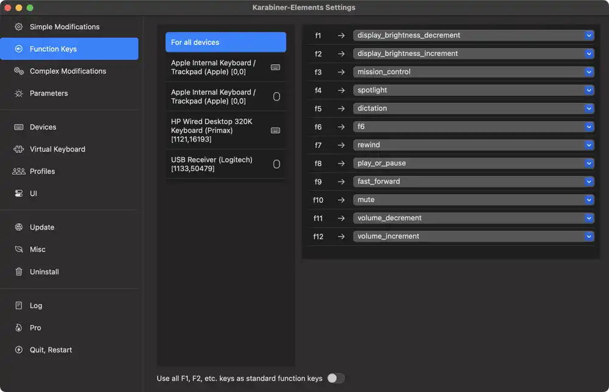Open the f1 display_brightness_decrement dropdown
The height and width of the screenshot is (392, 609).
point(473,35)
